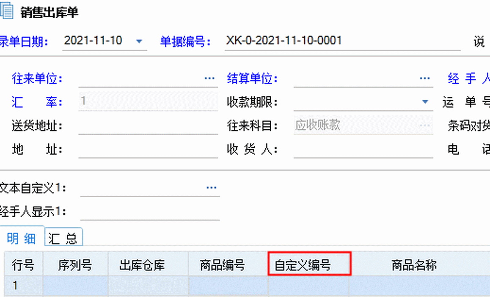Click the 自定义编号 column header
Viewport: 490px width, 297px height.
[308, 265]
